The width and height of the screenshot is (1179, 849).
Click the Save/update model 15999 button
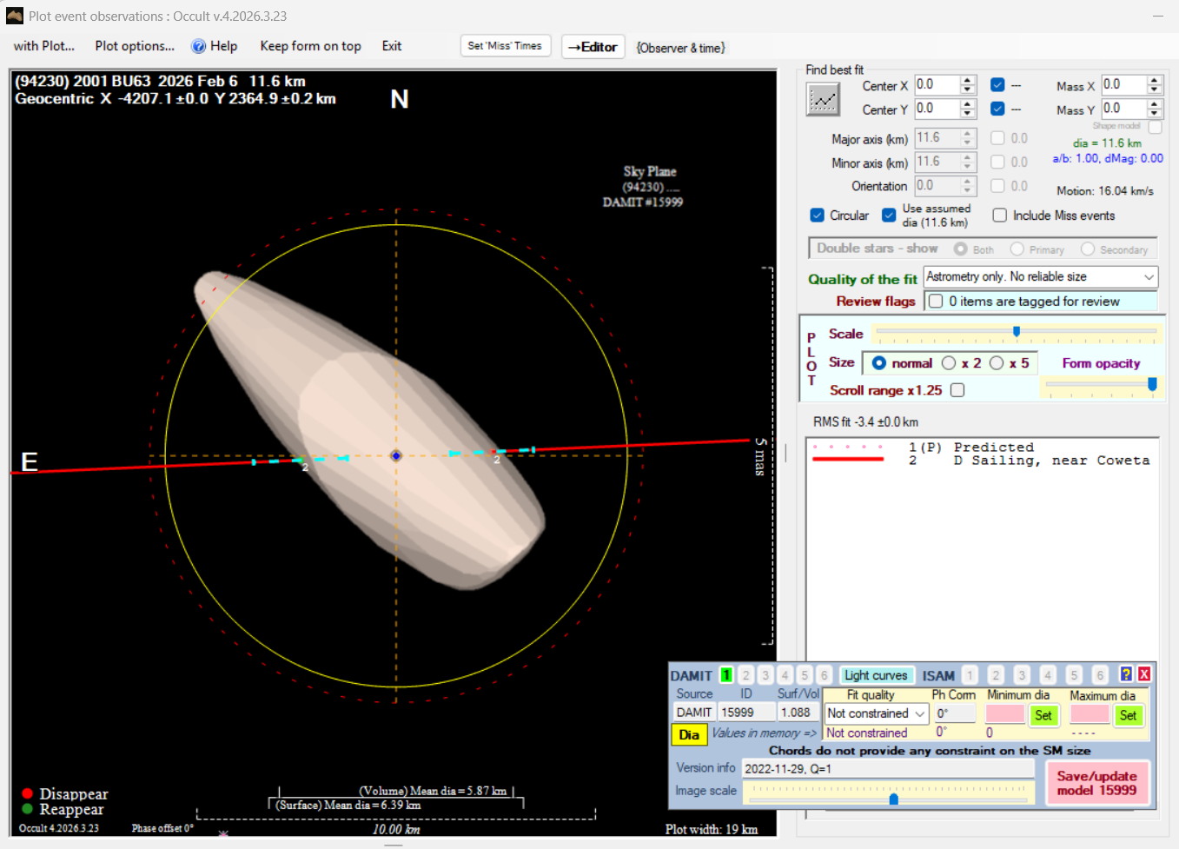tap(1096, 783)
